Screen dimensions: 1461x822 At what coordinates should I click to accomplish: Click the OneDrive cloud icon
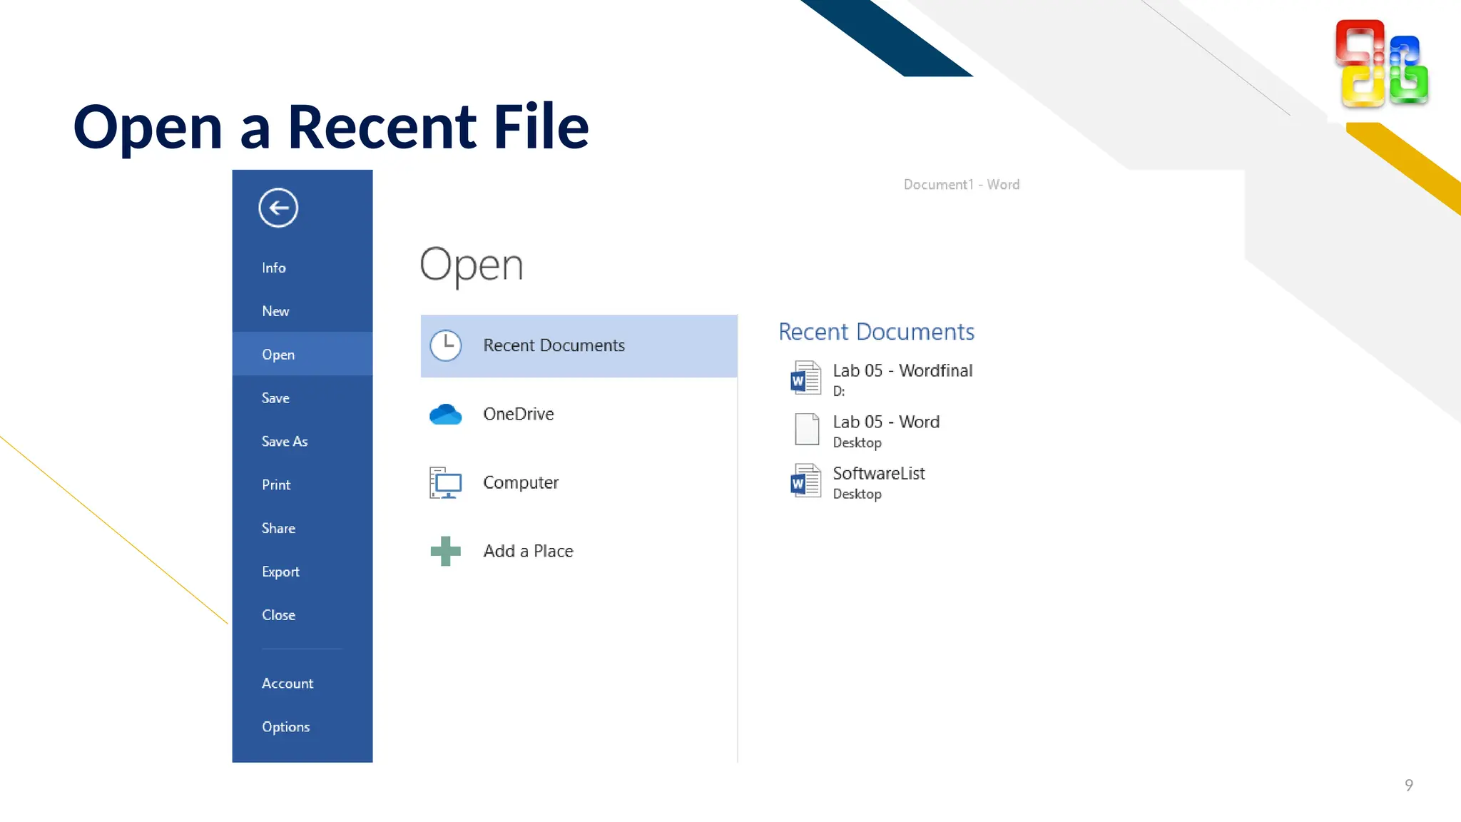446,414
